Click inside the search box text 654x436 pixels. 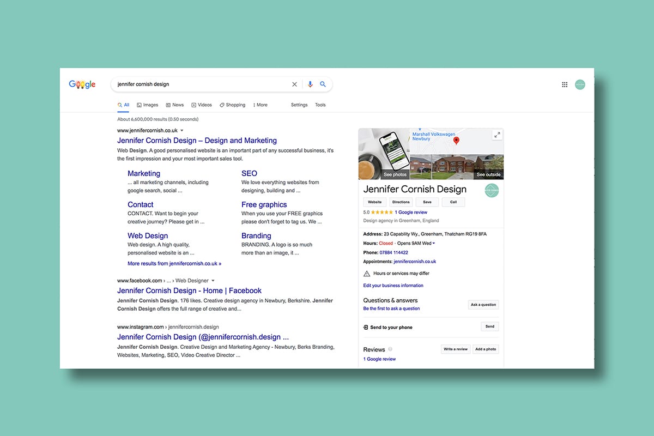[x=143, y=84]
